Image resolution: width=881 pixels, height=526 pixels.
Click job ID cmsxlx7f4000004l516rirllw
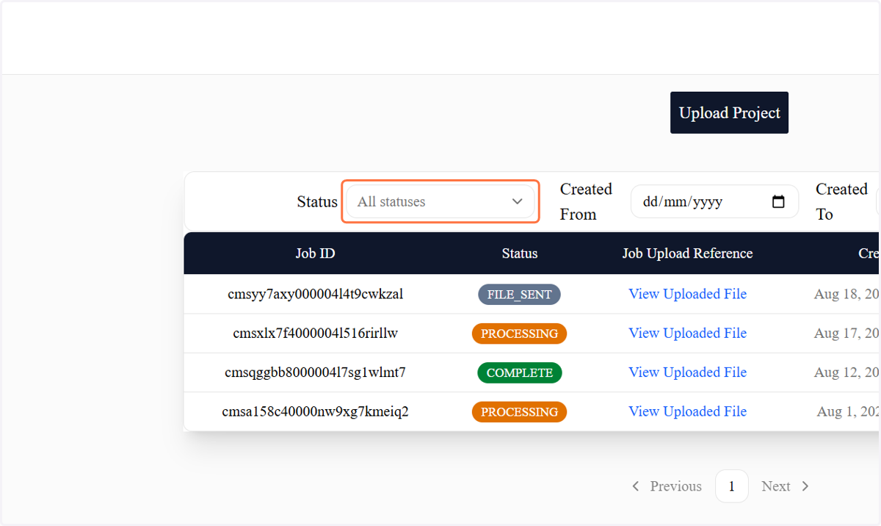[x=316, y=333]
